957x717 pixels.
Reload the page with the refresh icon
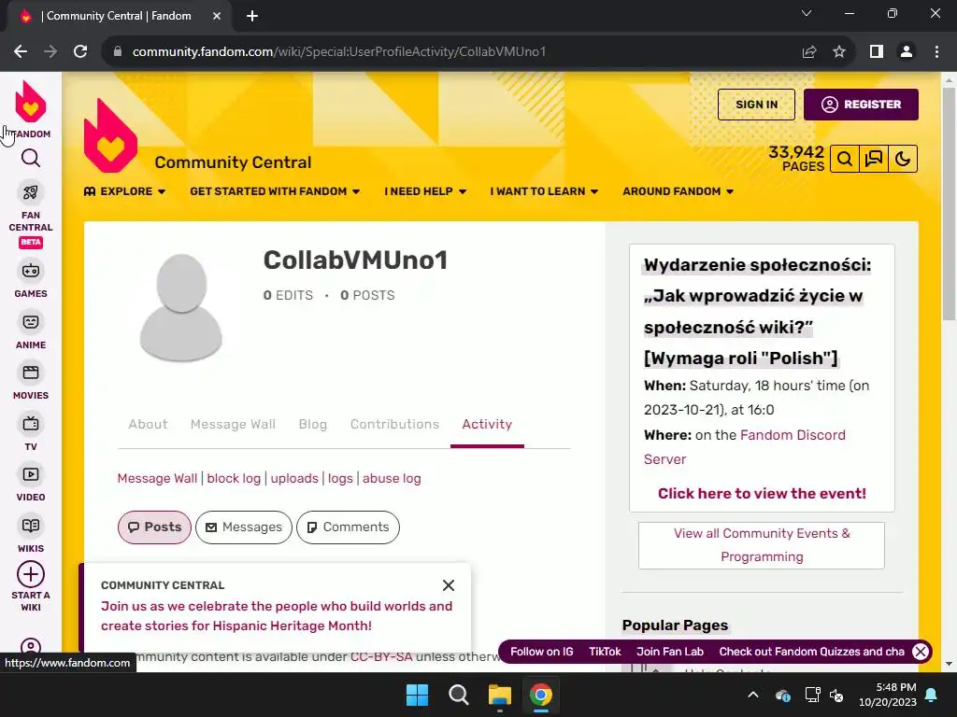[x=80, y=52]
